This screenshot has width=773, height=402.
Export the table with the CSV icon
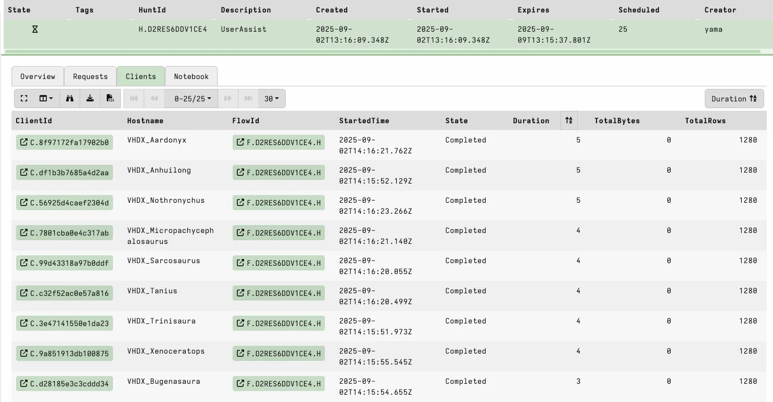coord(110,98)
